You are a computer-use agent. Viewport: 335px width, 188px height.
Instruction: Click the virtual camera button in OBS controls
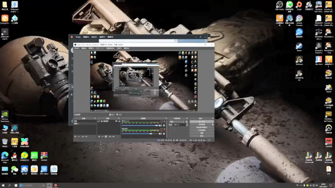[x=201, y=127]
